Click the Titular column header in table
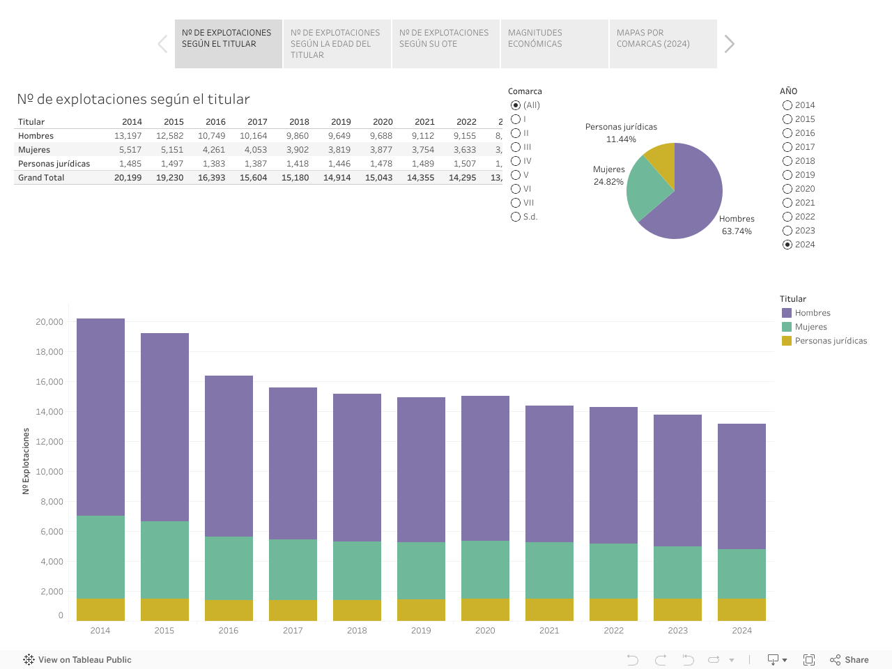The image size is (892, 669). tap(31, 122)
